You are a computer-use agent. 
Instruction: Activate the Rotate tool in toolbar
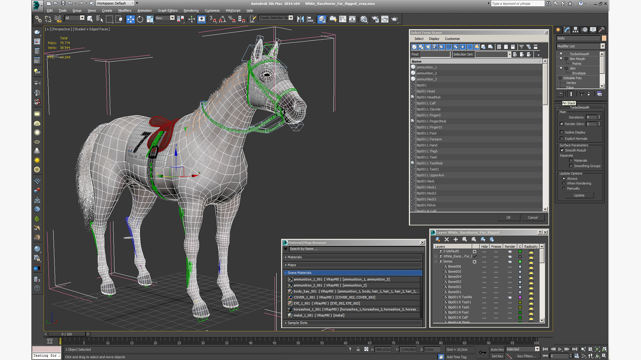[x=140, y=19]
